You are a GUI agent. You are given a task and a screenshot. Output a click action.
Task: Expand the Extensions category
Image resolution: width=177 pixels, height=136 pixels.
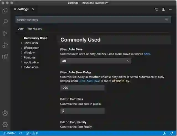coord(31,67)
